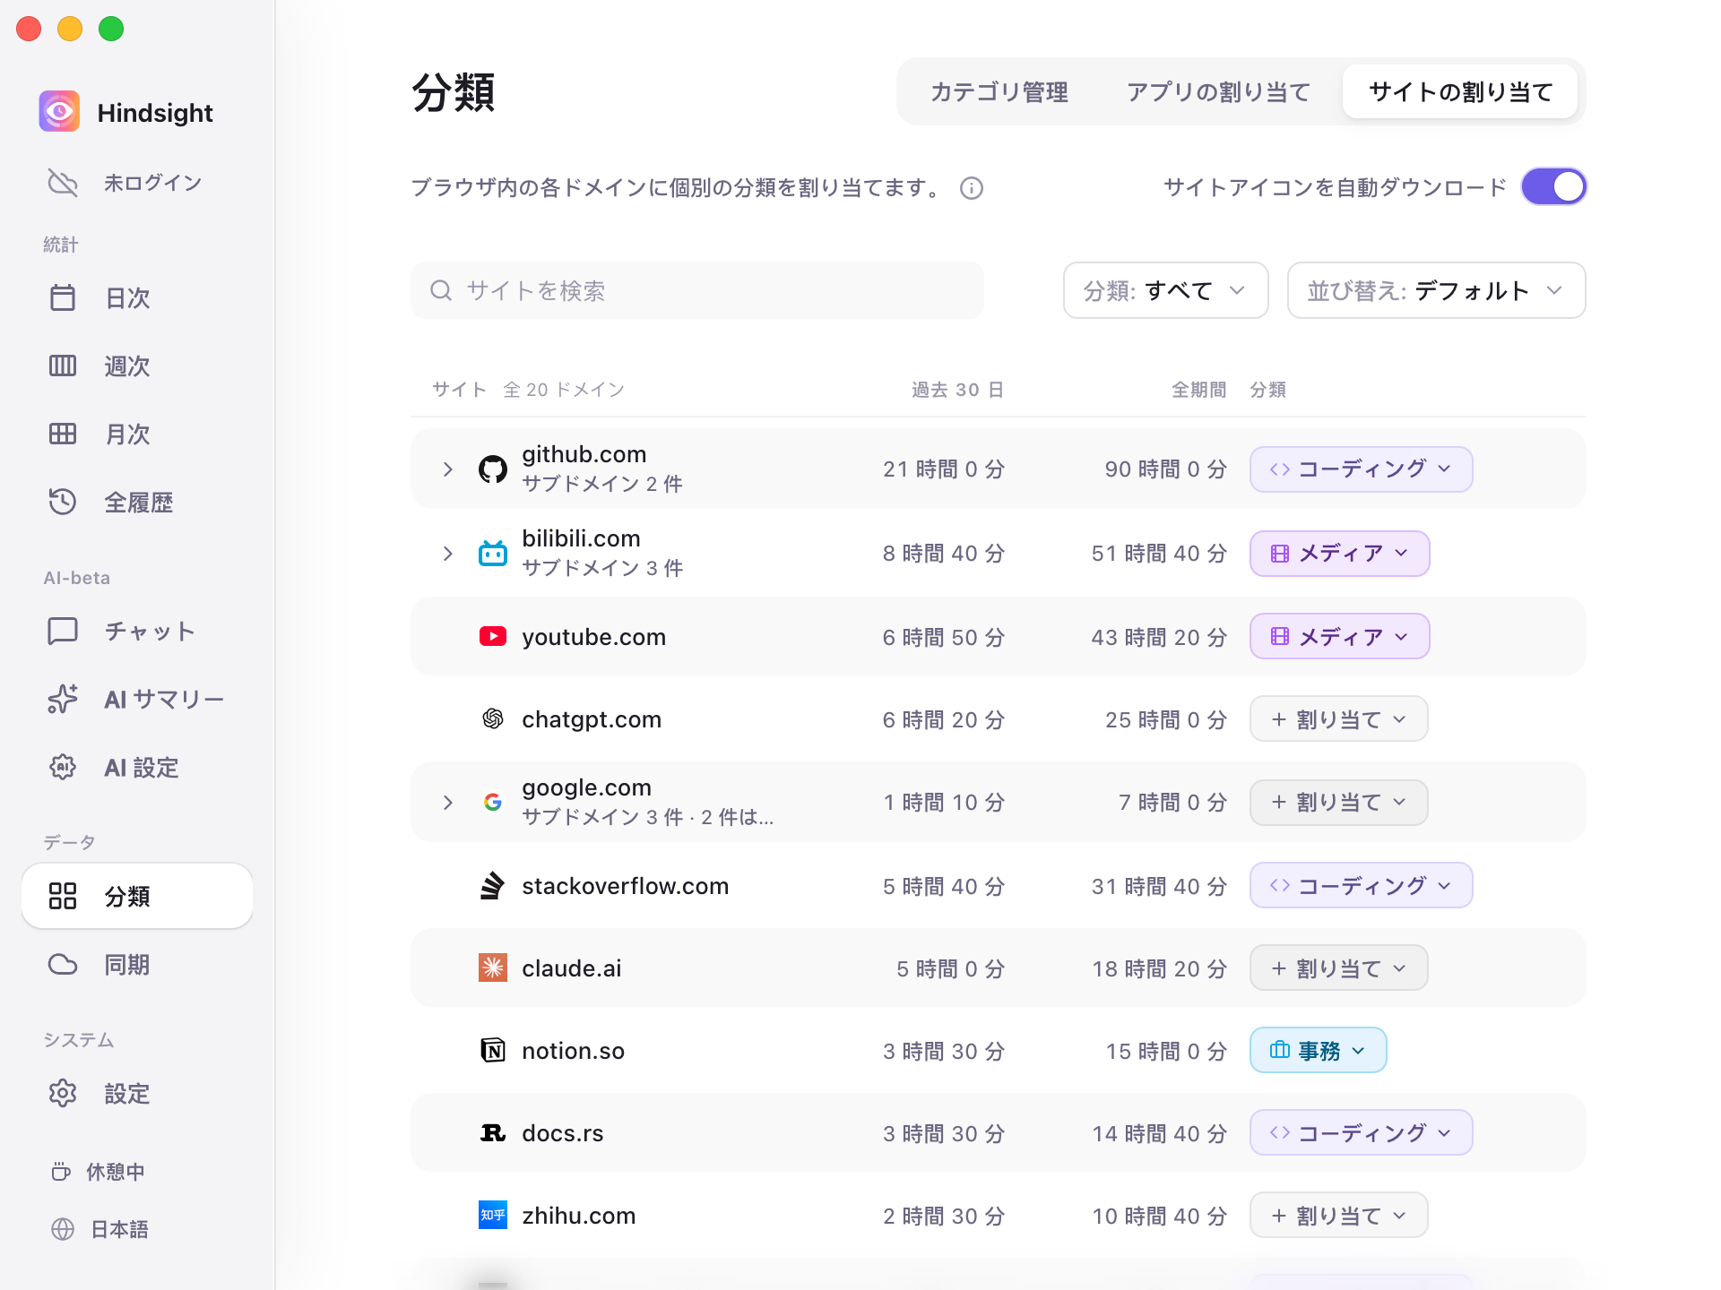Open the 並び替え: デフォルト sort dropdown

click(1436, 290)
